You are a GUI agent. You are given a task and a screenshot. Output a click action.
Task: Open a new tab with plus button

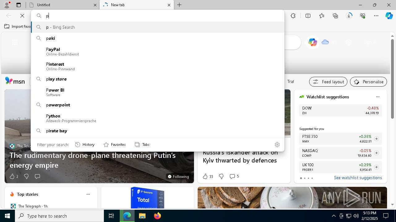tap(179, 5)
